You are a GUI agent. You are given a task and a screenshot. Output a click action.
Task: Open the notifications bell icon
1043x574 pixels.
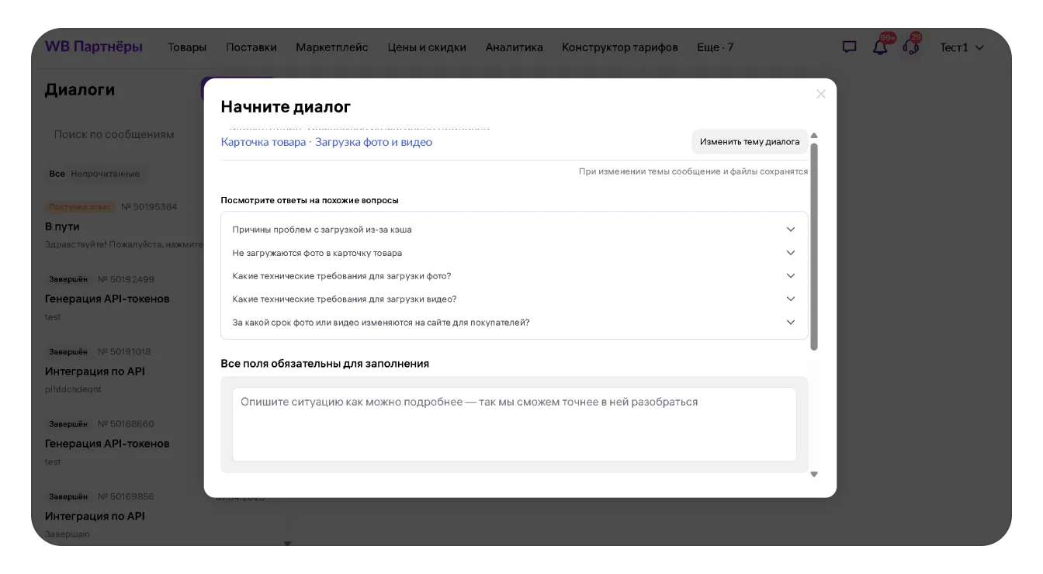[x=880, y=47]
